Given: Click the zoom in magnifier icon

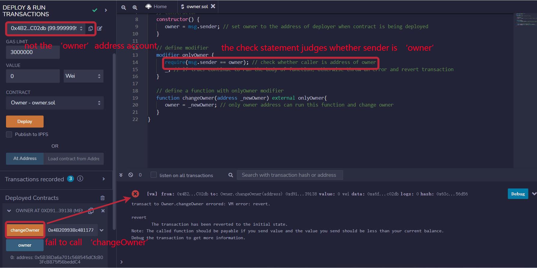Looking at the screenshot, I should pos(135,8).
